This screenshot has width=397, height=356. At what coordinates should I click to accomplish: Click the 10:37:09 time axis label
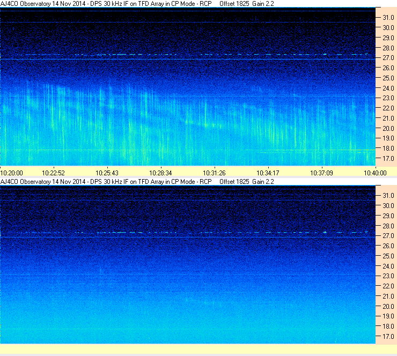(x=321, y=173)
